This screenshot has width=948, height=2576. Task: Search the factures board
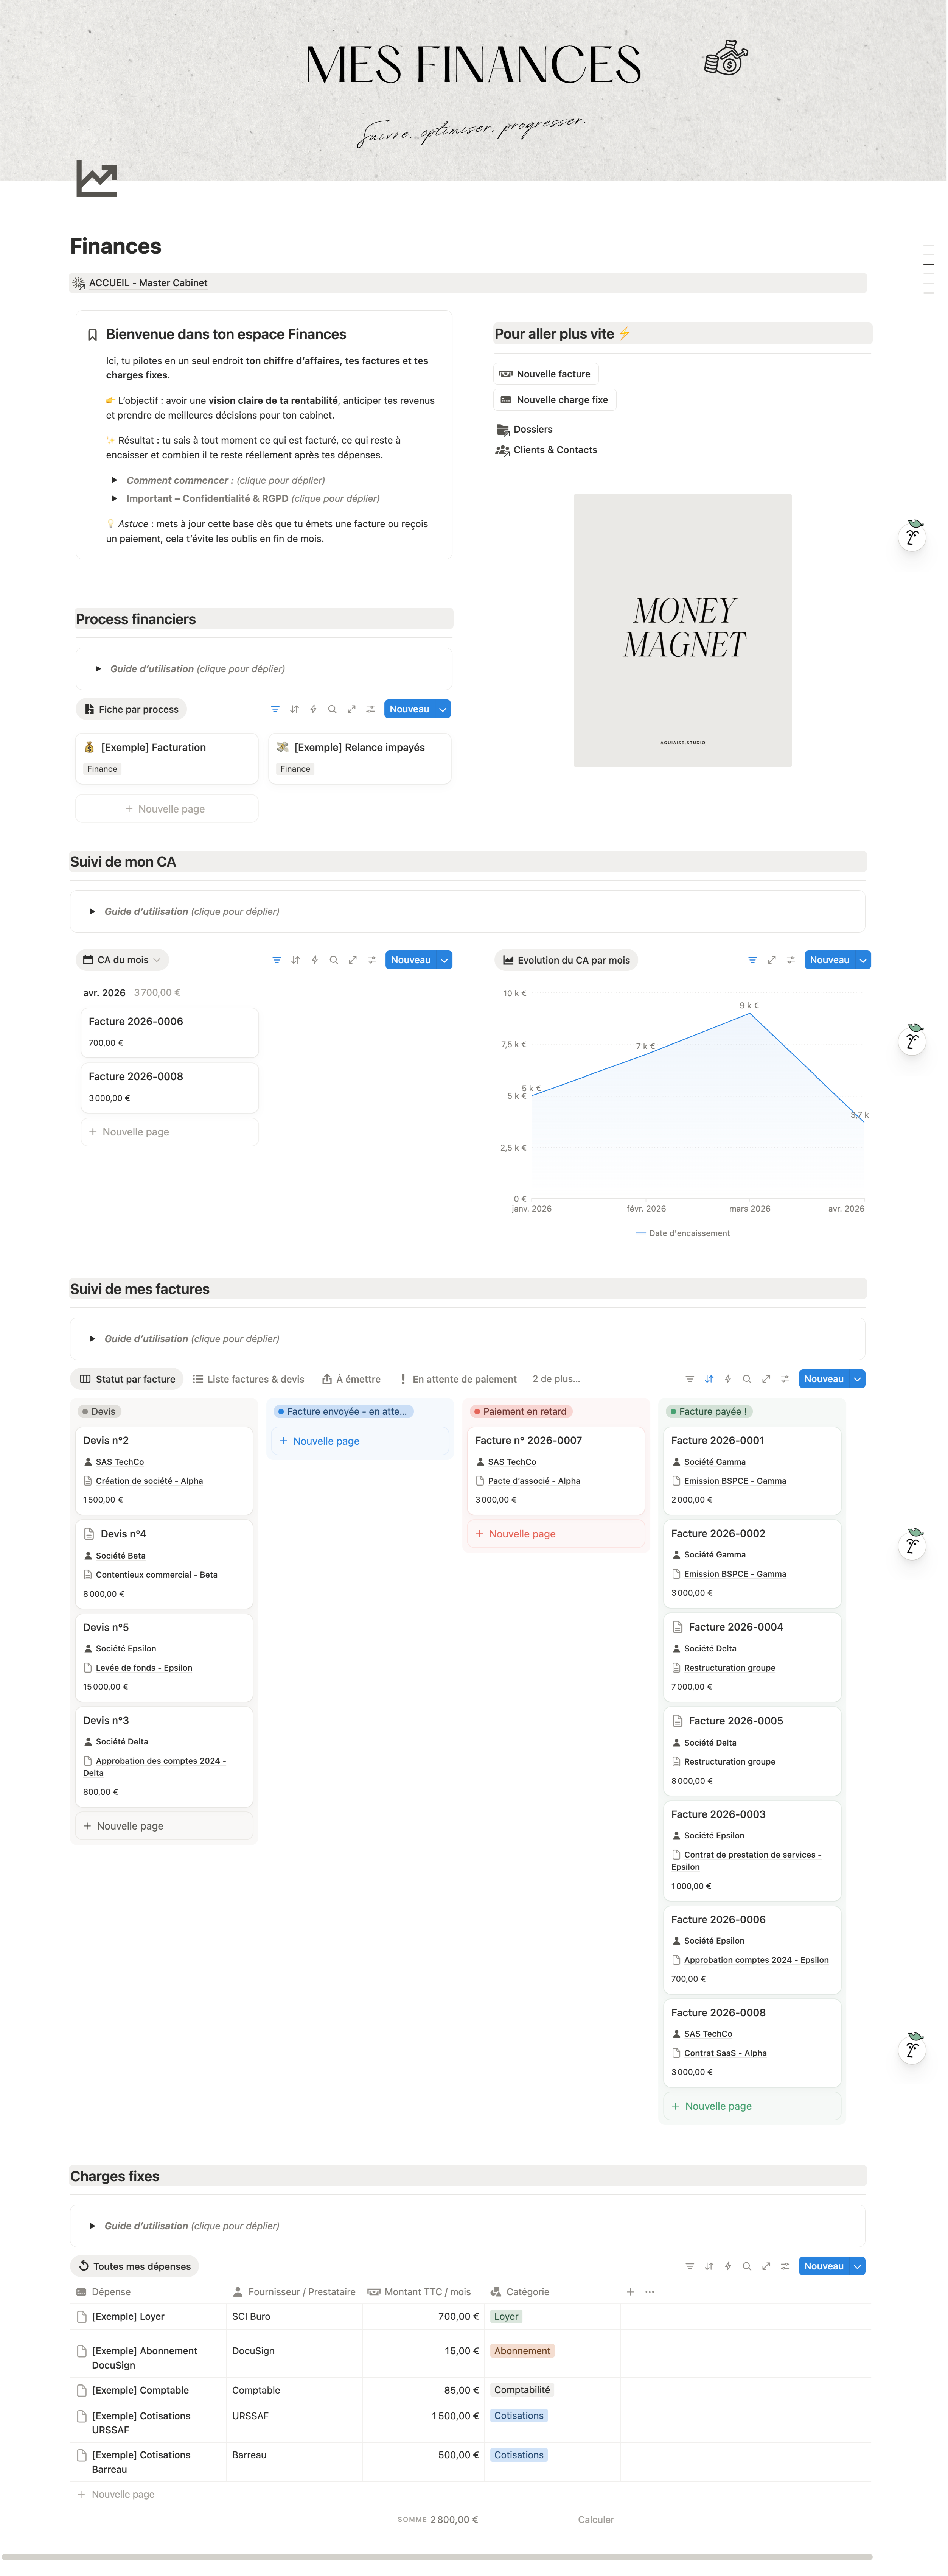tap(747, 1379)
